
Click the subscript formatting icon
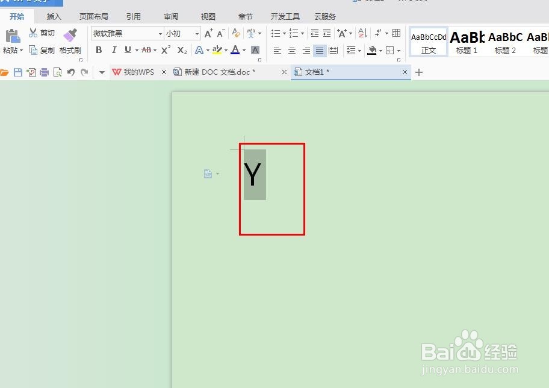pos(181,50)
